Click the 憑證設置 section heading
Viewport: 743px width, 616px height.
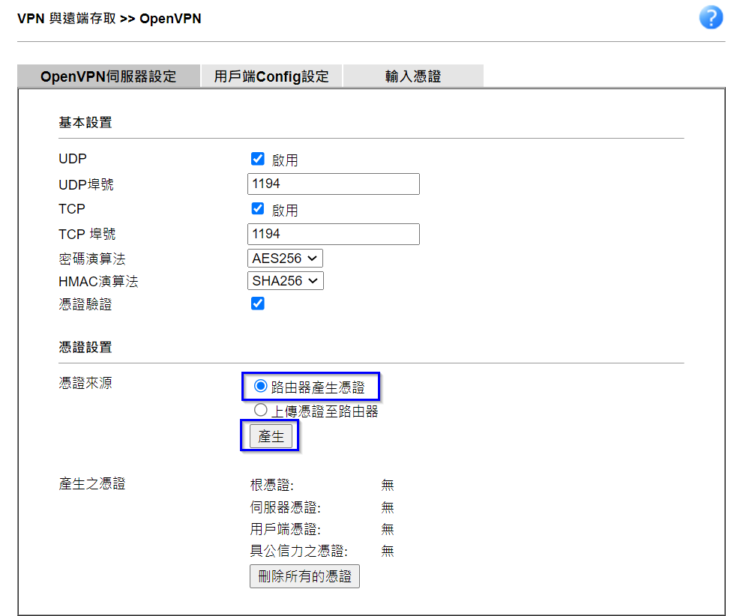click(x=85, y=348)
